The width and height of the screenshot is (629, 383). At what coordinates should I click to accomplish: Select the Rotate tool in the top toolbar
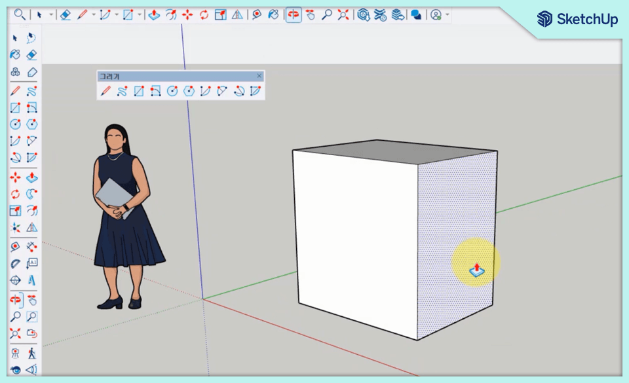point(204,15)
